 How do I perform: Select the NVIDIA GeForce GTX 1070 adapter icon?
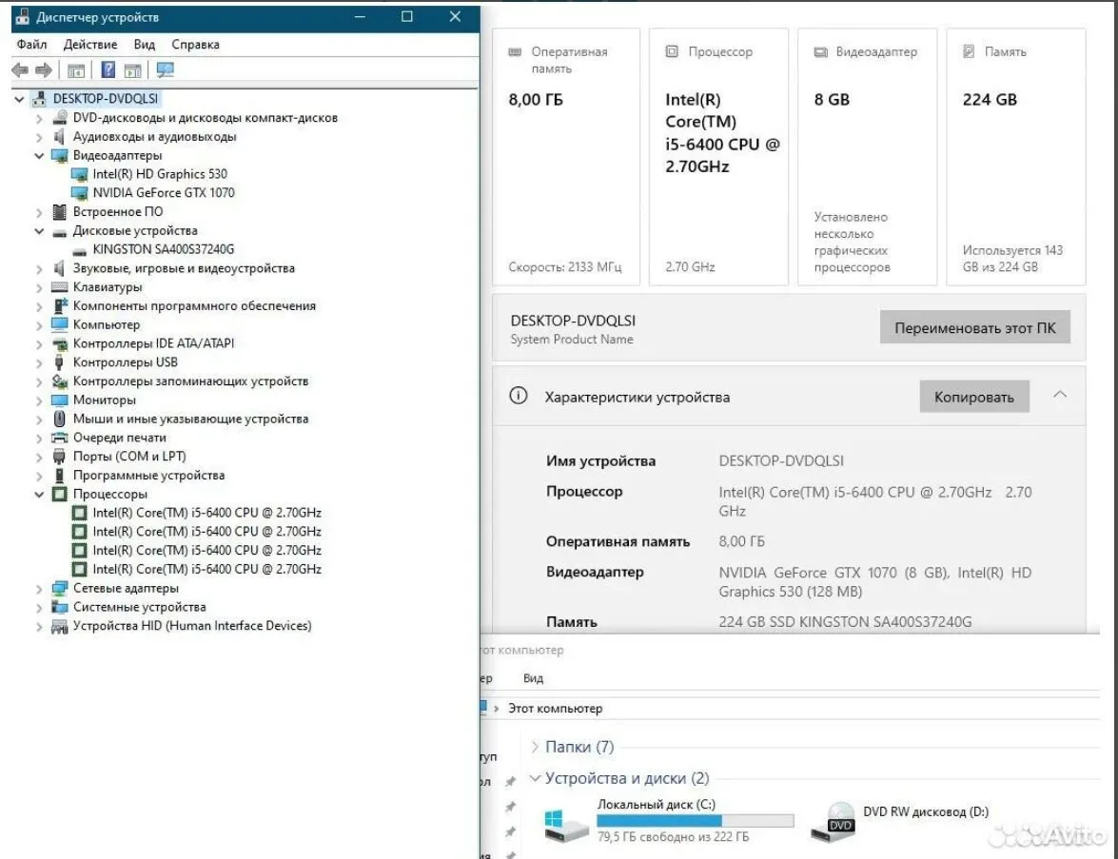click(x=80, y=192)
